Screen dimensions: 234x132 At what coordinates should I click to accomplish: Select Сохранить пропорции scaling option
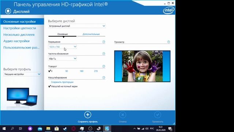pos(62,82)
